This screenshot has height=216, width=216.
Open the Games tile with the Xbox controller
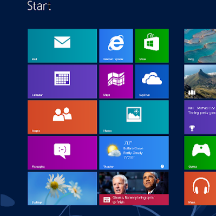(x=200, y=153)
